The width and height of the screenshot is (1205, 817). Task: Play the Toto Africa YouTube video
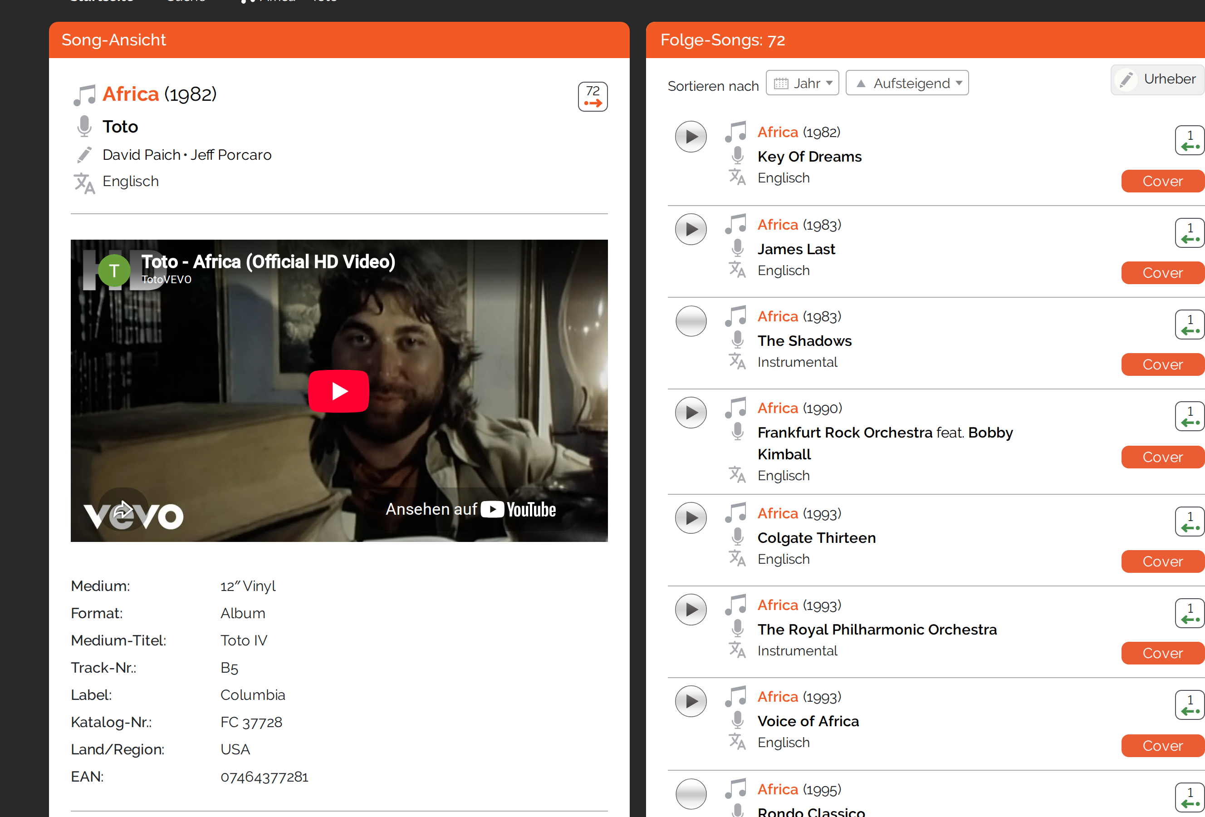[x=338, y=391]
